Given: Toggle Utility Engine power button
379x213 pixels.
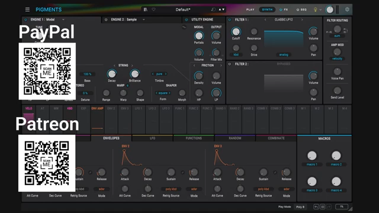Looking at the screenshot, I should click(187, 20).
